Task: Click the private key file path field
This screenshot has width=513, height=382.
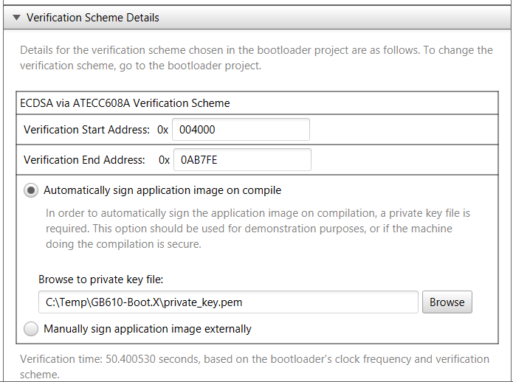Action: tap(228, 302)
